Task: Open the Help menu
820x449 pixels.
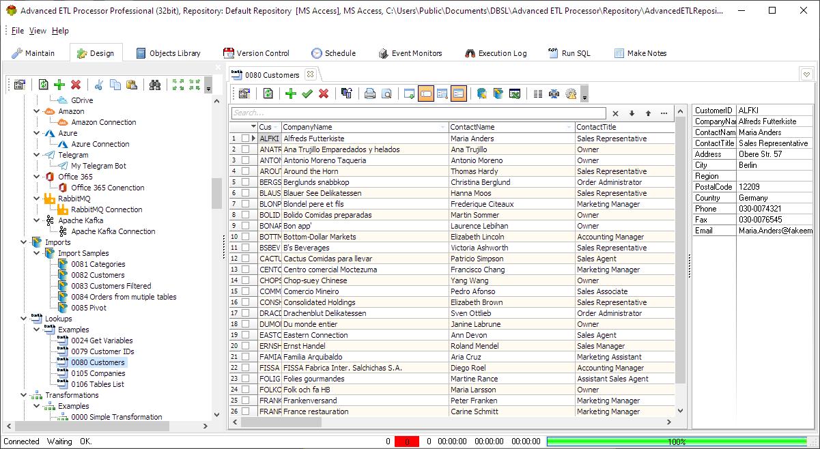Action: click(x=61, y=31)
